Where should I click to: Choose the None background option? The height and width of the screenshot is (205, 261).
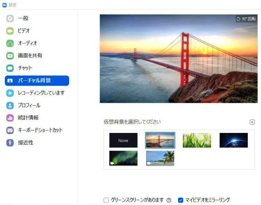123,140
